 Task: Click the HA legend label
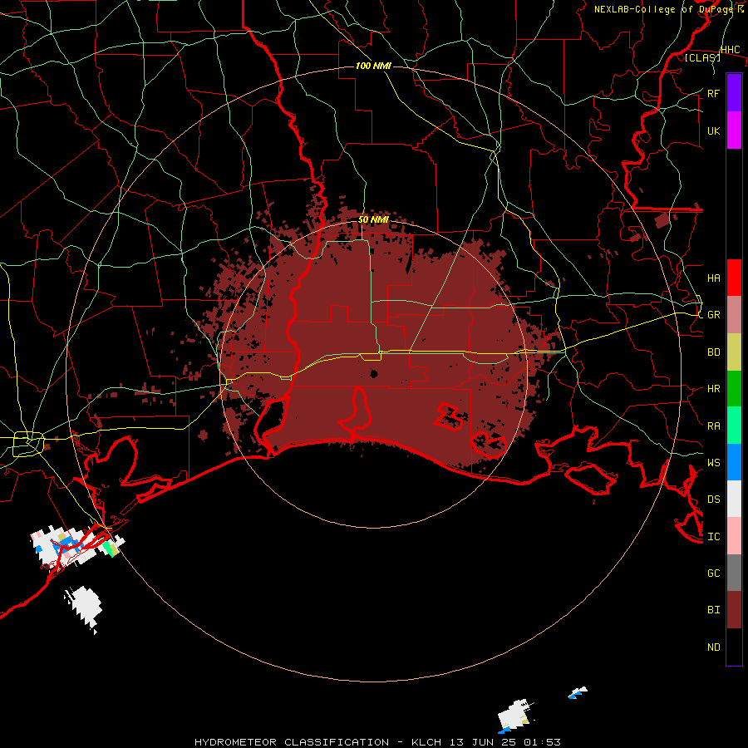[x=714, y=278]
